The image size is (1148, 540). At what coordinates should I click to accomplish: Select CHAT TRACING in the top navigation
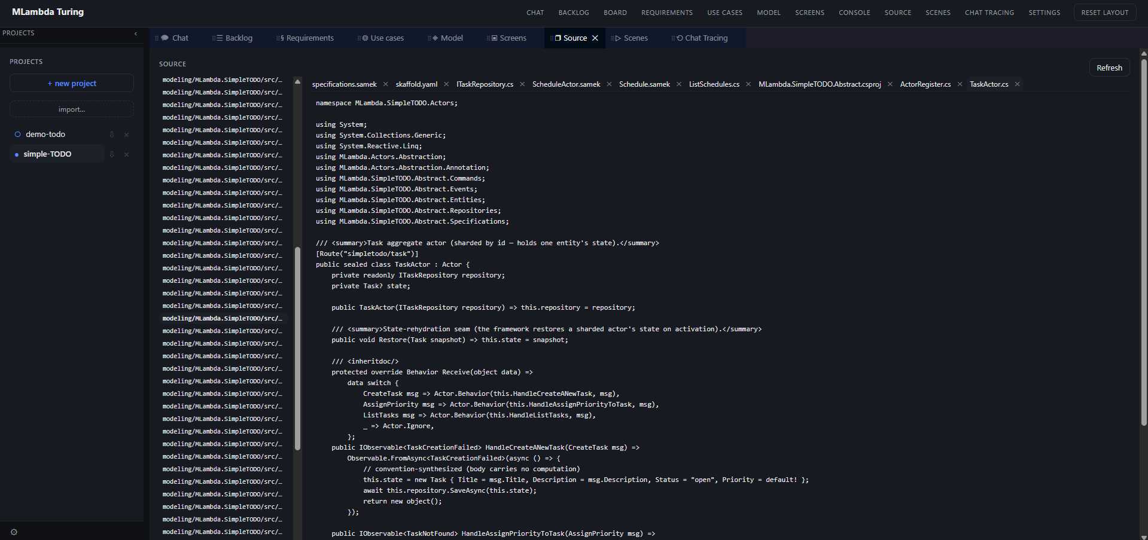(989, 13)
